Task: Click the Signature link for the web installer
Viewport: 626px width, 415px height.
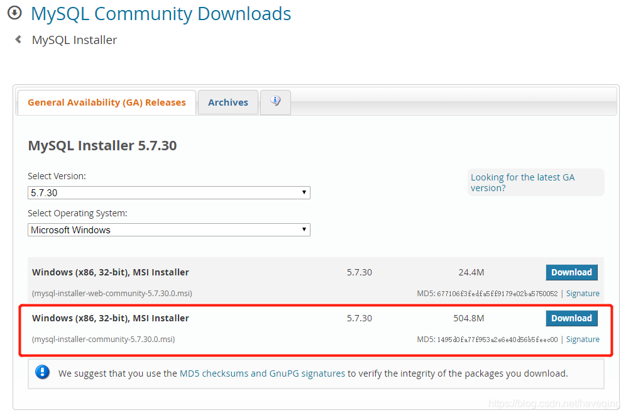Action: tap(583, 293)
